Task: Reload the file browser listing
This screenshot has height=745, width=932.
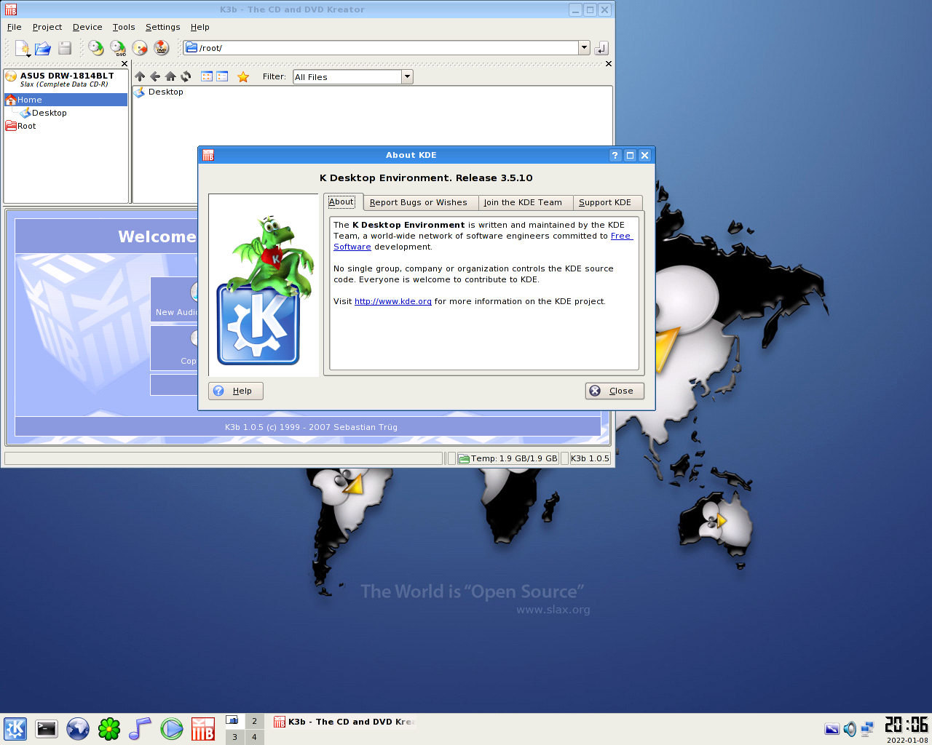Action: [186, 76]
